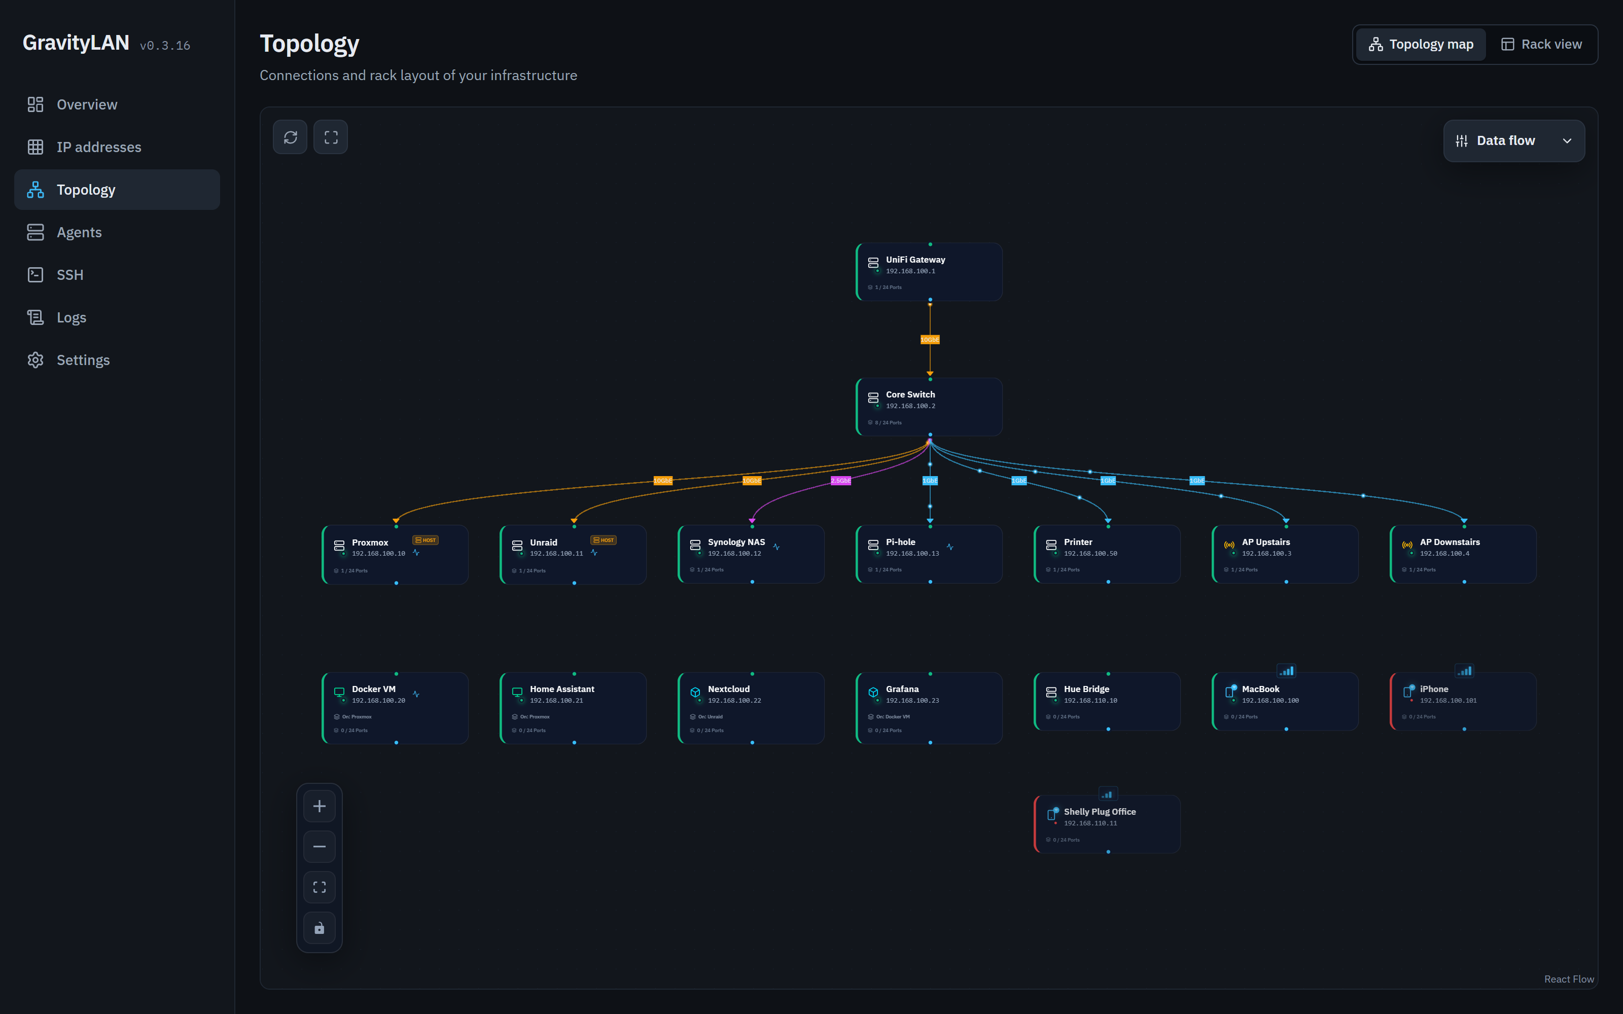Select the Core Switch node
Viewport: 1623px width, 1014px height.
[930, 407]
